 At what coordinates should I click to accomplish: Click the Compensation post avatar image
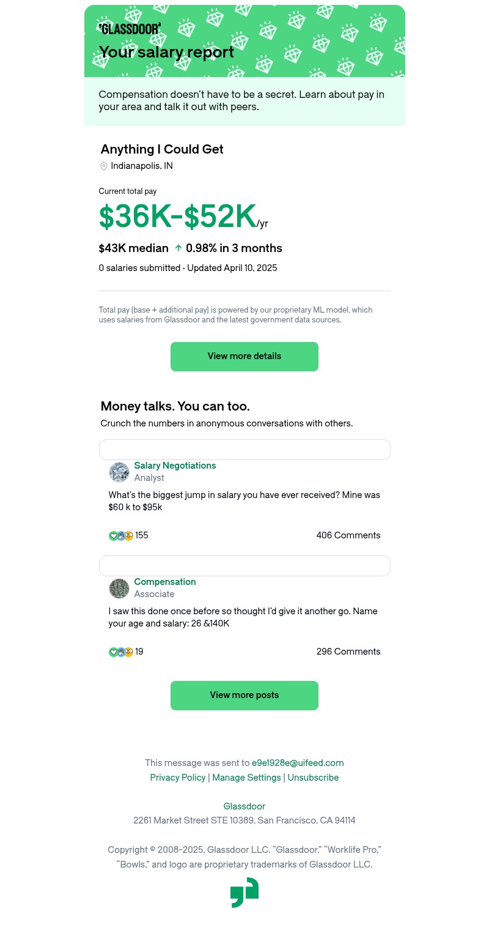click(119, 588)
